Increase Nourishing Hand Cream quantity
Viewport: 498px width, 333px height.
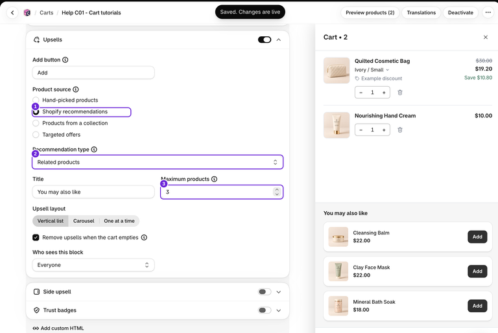point(384,130)
